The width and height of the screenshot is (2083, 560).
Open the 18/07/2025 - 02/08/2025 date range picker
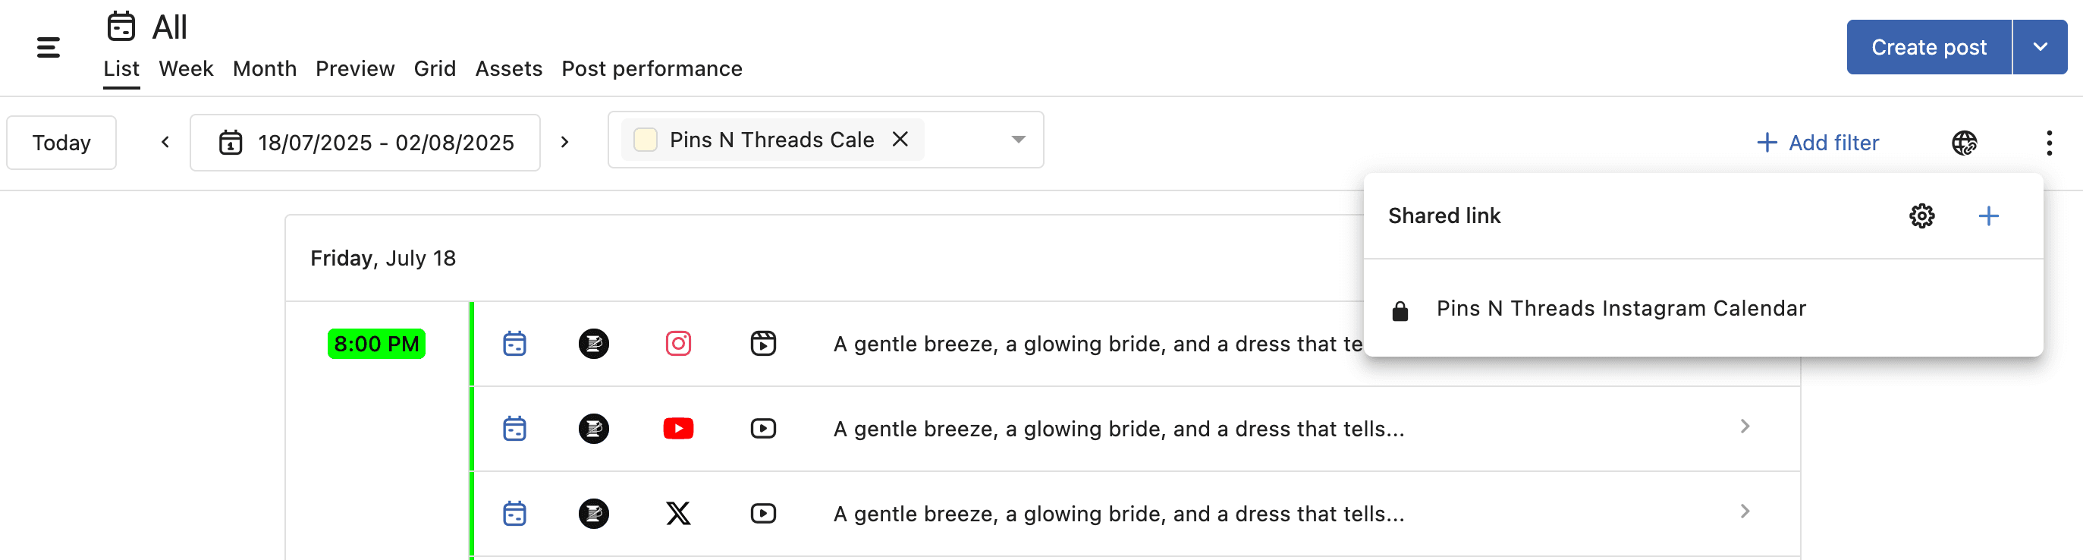tap(366, 143)
